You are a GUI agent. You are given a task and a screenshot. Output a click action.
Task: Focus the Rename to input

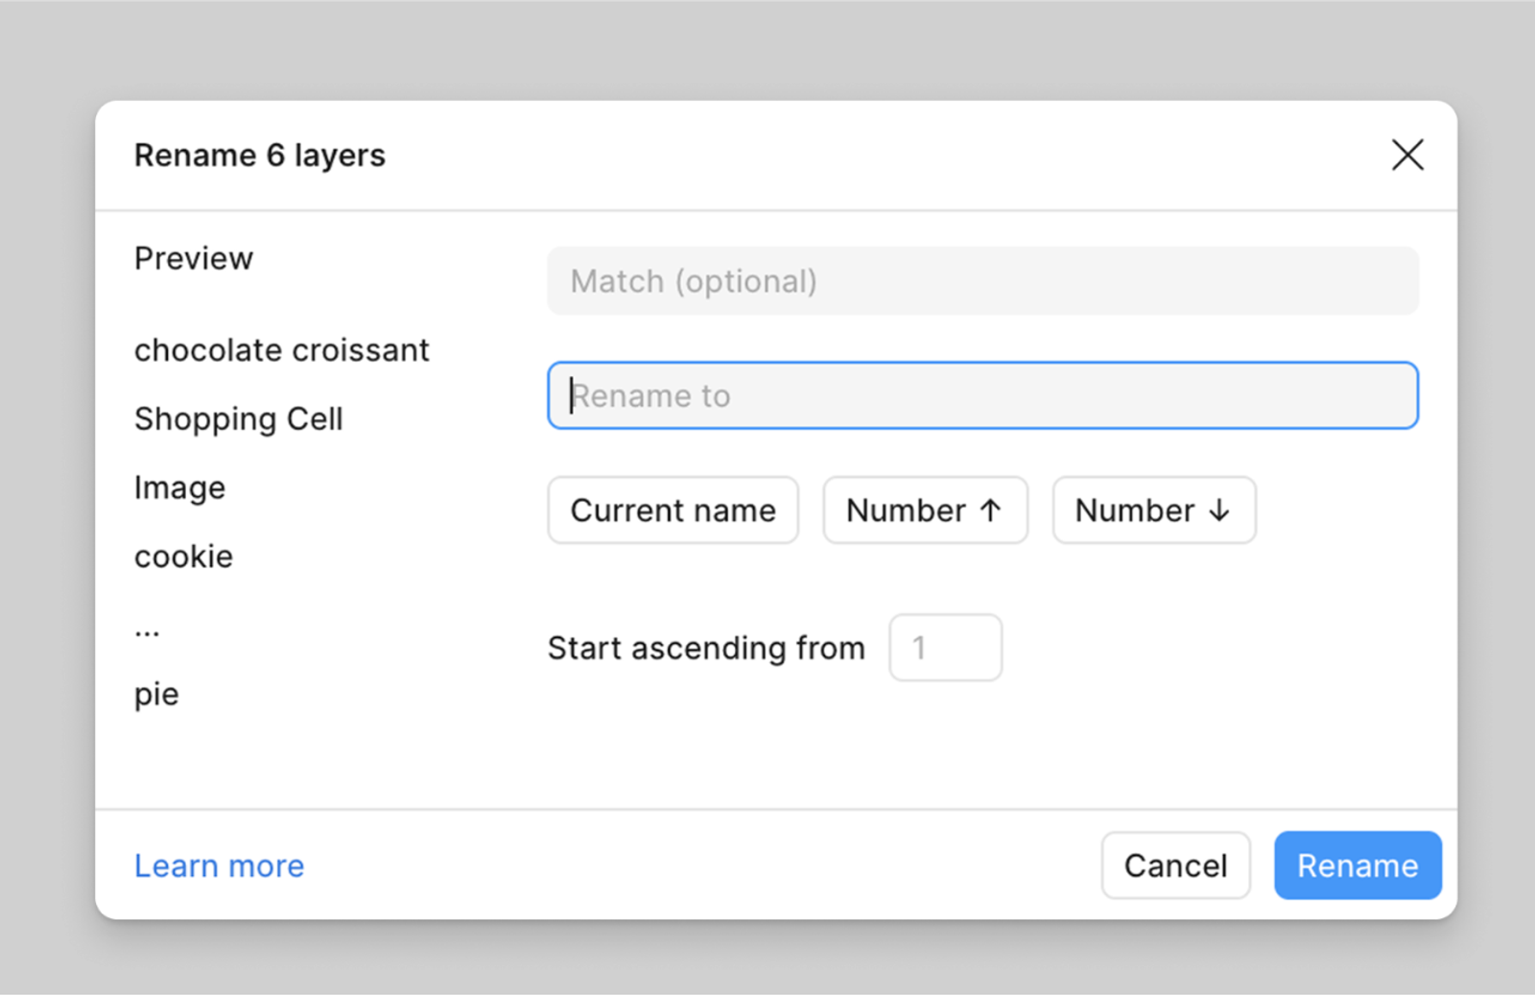982,395
